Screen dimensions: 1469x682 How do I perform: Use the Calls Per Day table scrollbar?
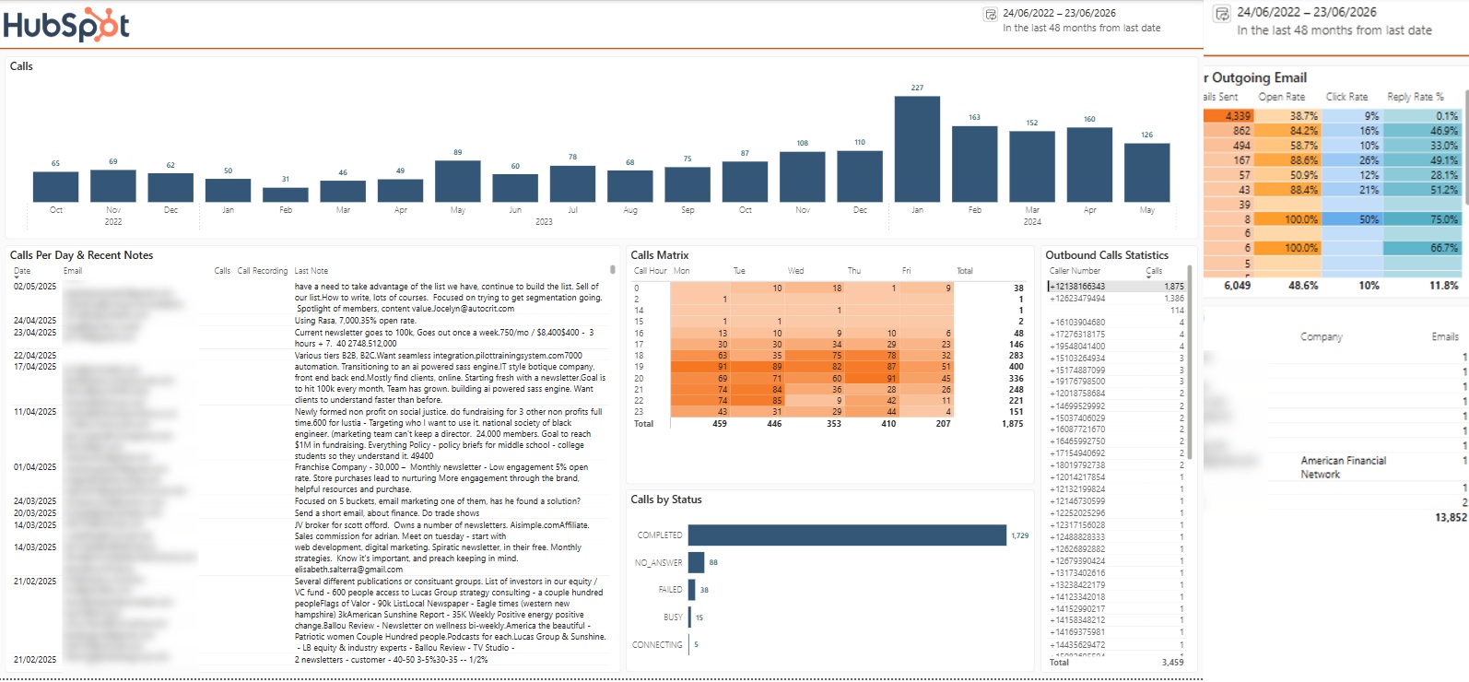click(x=613, y=271)
